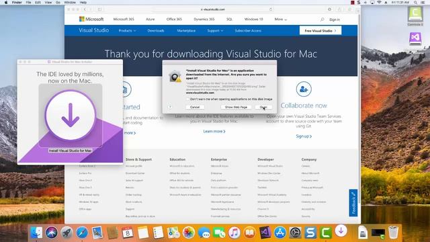Tick 'Don't warn me when opening applications' checkbox
Viewport: 430px width, 242px height.
click(188, 99)
